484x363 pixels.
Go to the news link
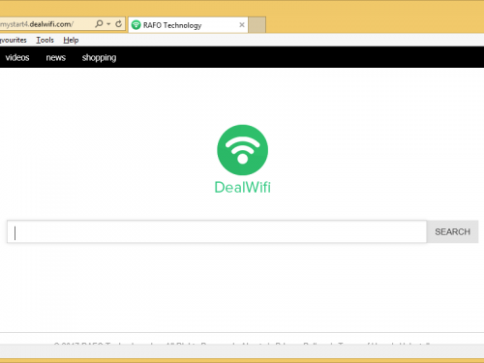(x=56, y=57)
